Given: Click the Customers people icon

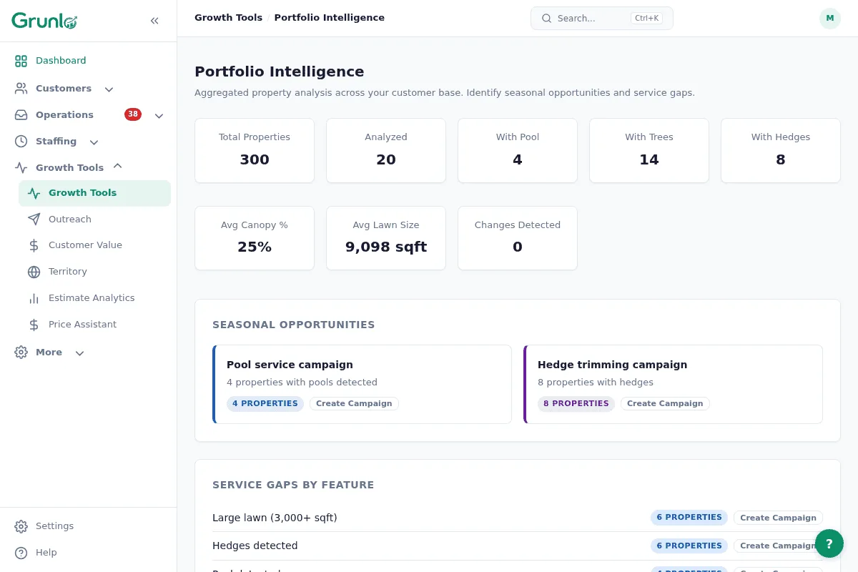Looking at the screenshot, I should point(21,89).
